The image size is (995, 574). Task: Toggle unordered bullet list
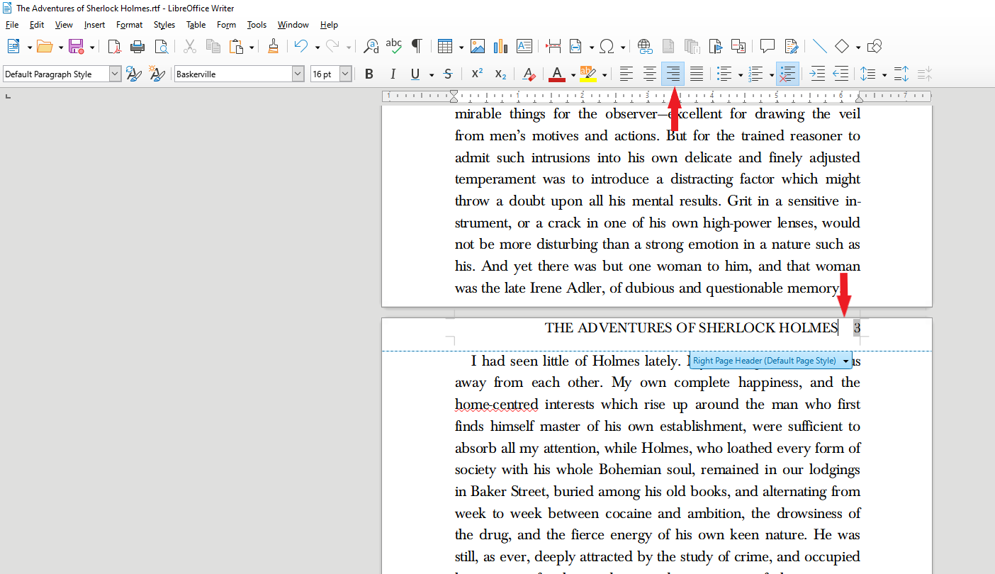pos(724,74)
